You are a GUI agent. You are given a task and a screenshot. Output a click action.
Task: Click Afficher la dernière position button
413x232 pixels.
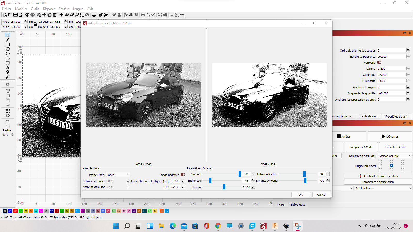(x=378, y=176)
